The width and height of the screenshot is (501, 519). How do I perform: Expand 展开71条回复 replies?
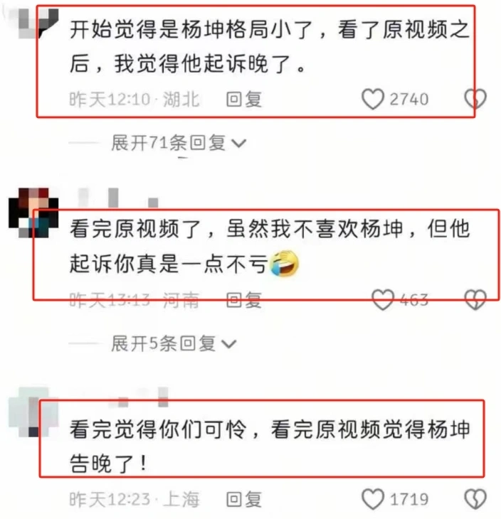(x=178, y=143)
